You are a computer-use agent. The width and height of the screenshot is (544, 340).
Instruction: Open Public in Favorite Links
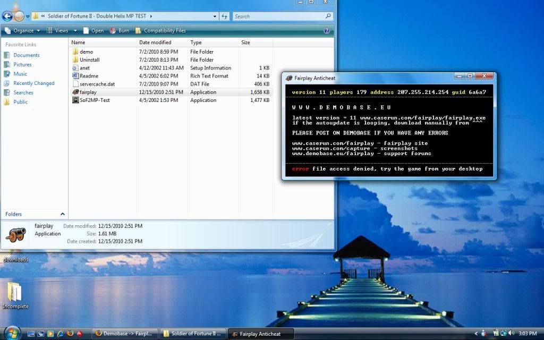click(x=15, y=102)
